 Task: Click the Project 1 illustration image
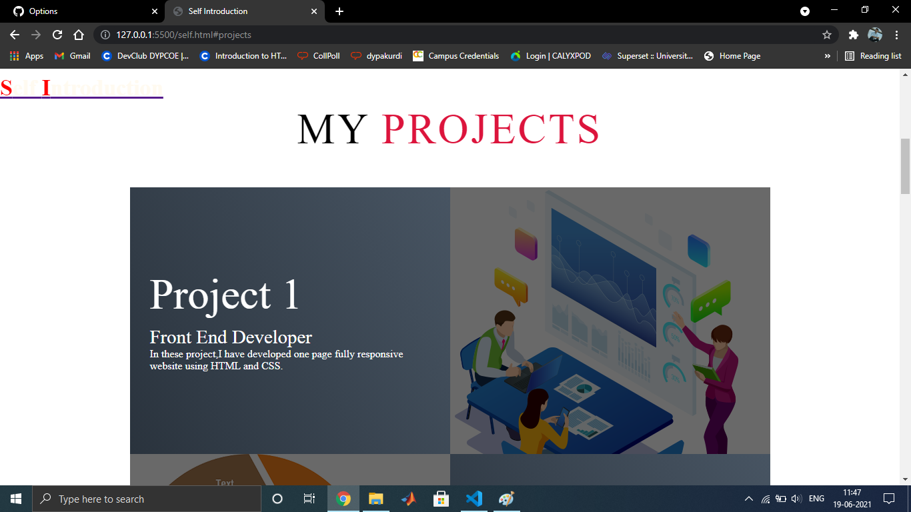click(610, 321)
